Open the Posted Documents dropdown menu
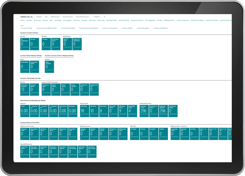The width and height of the screenshot is (245, 176). [68, 17]
